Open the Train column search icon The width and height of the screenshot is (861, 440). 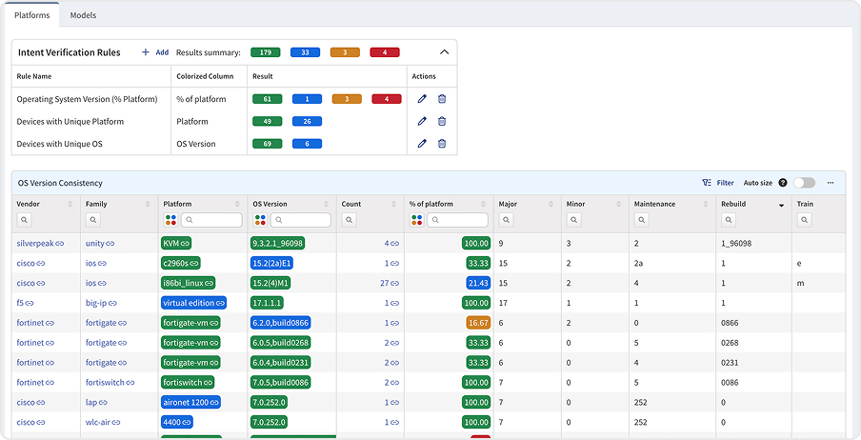[805, 220]
